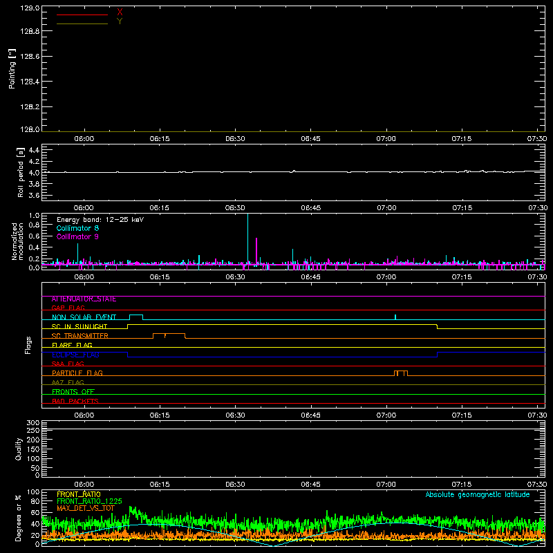The height and width of the screenshot is (553, 553).
Task: Click the short NON_SOLAR_EVENT spike after 07:00
Action: pos(395,317)
